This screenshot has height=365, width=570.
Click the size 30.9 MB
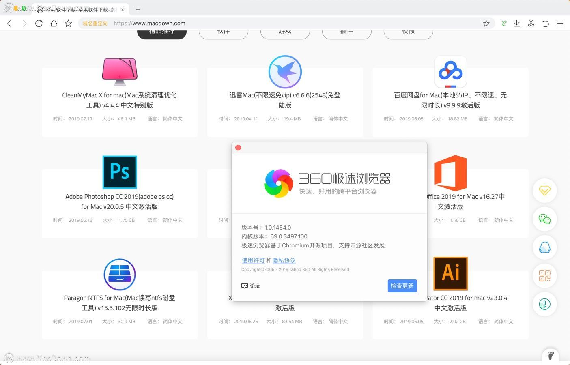[x=127, y=322]
